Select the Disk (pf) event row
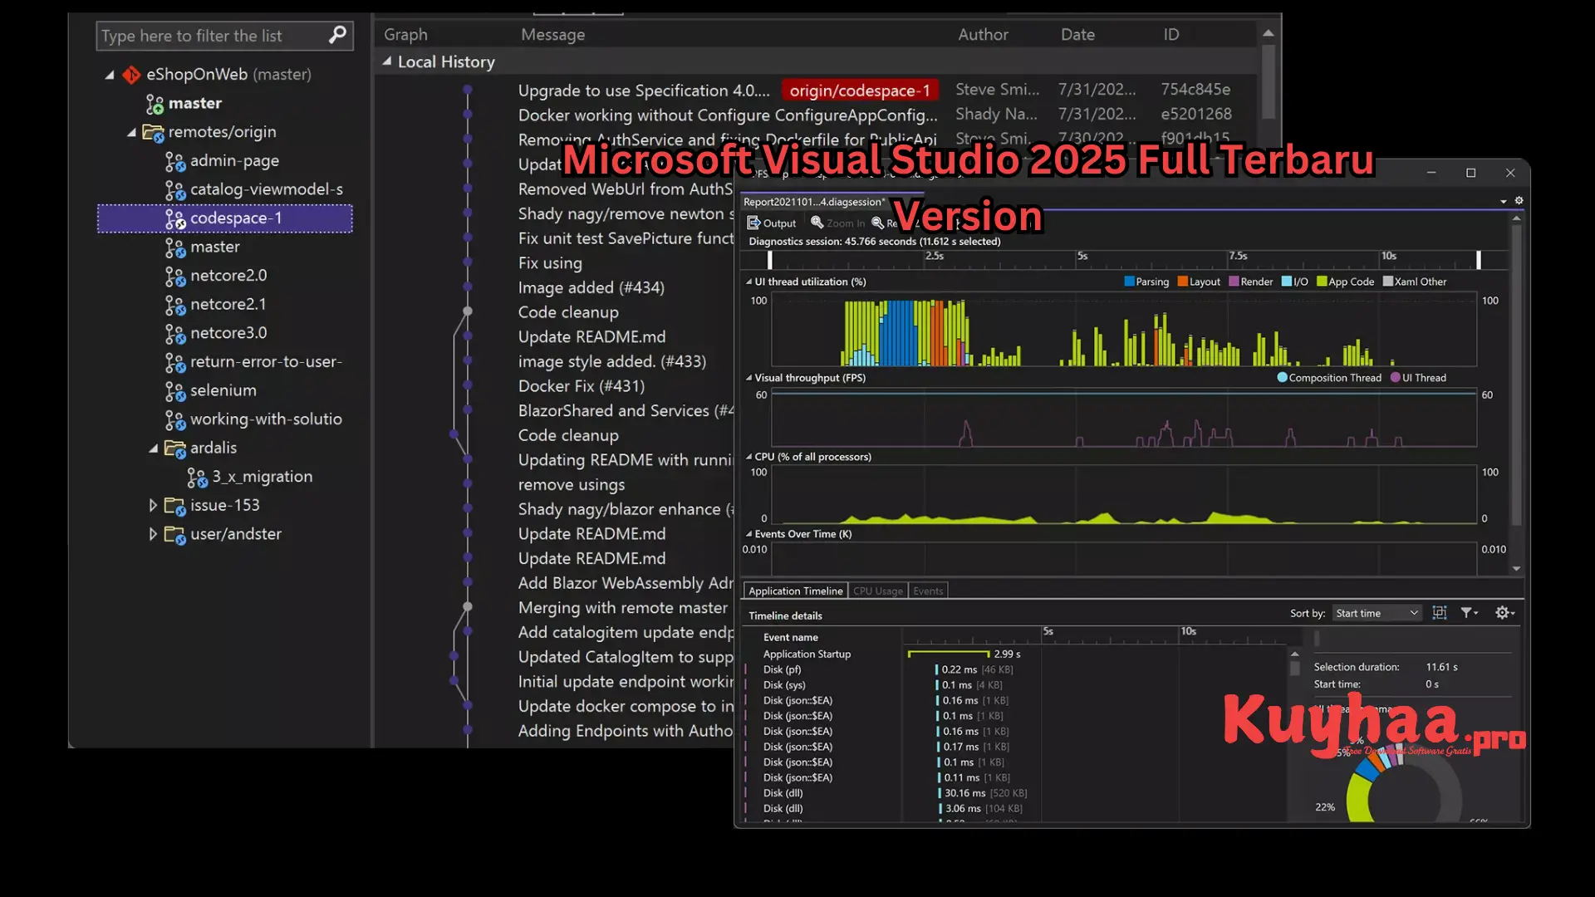1595x897 pixels. click(x=782, y=670)
